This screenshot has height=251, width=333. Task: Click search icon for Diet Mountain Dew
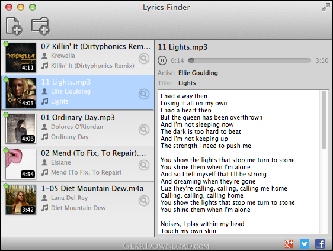144,201
